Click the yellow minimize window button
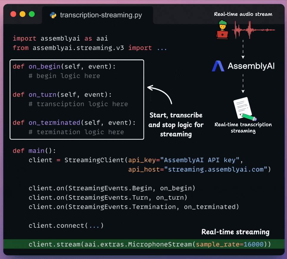The image size is (287, 259). tap(23, 14)
